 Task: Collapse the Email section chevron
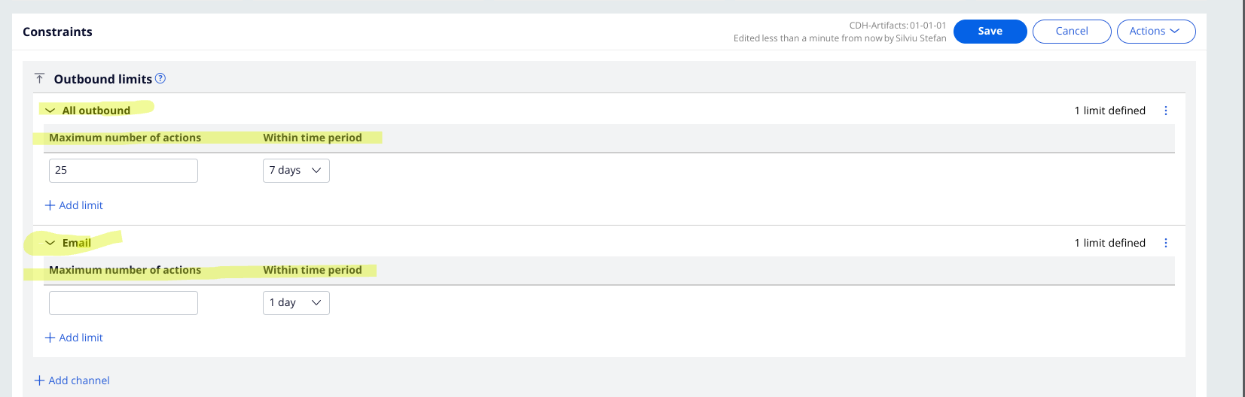tap(50, 243)
